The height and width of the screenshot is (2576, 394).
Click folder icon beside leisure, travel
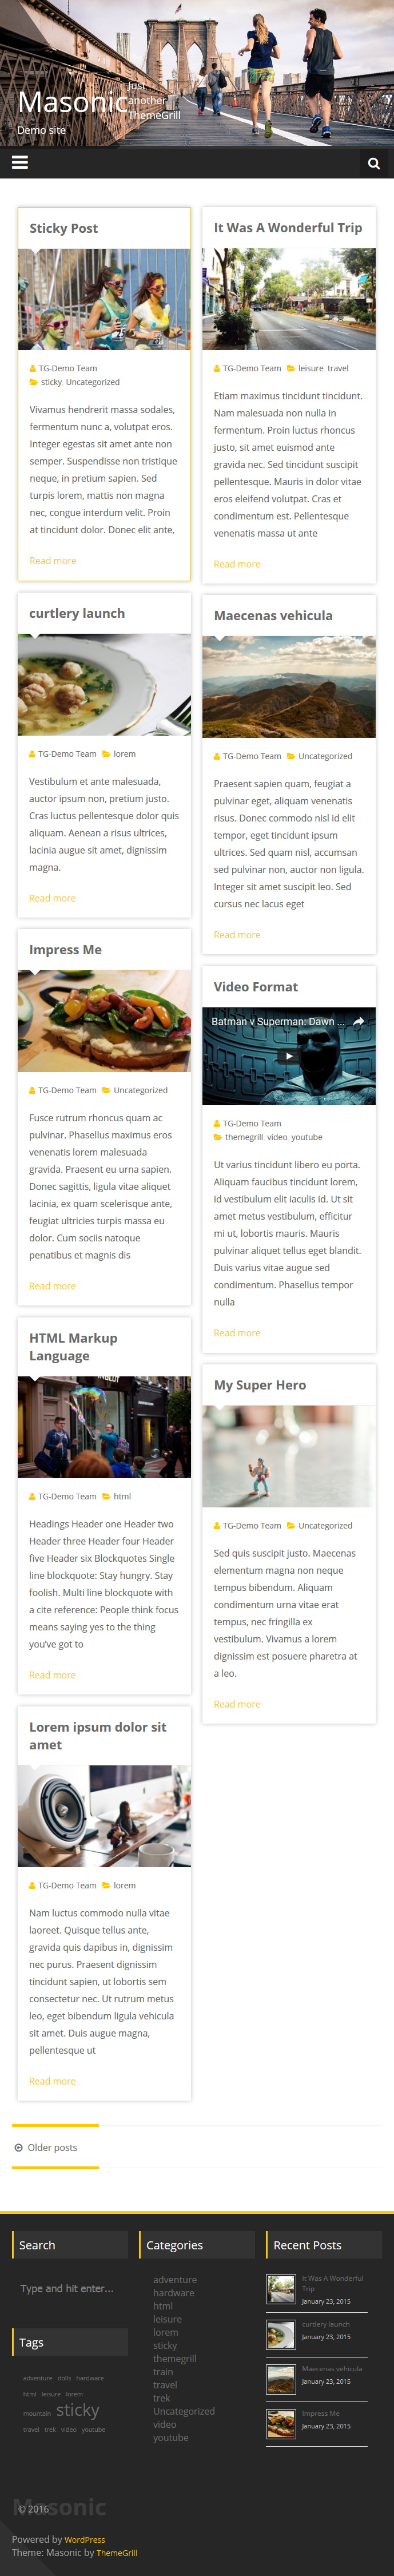[291, 368]
